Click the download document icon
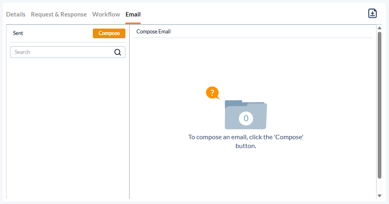Screen dimensions: 389x204 click(373, 13)
